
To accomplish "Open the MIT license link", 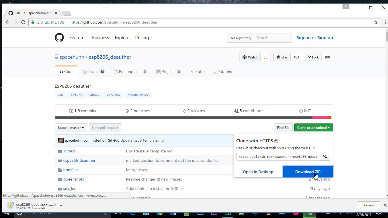I will [305, 111].
